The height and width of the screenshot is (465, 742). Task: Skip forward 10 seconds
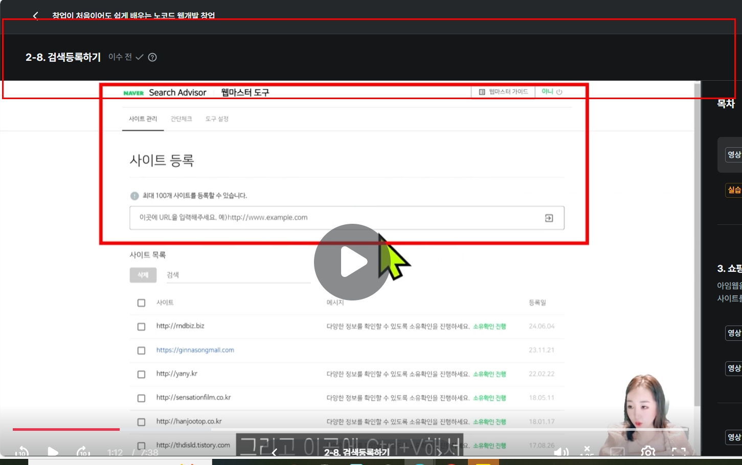83,452
